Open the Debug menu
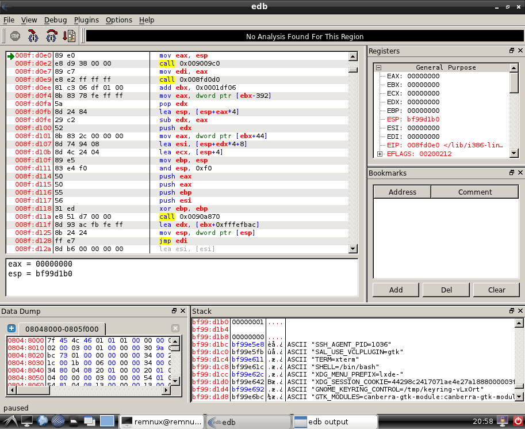The image size is (525, 429). click(55, 20)
